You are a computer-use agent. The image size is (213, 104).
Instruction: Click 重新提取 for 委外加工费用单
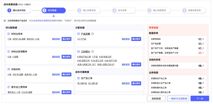pyautogui.click(x=56, y=92)
